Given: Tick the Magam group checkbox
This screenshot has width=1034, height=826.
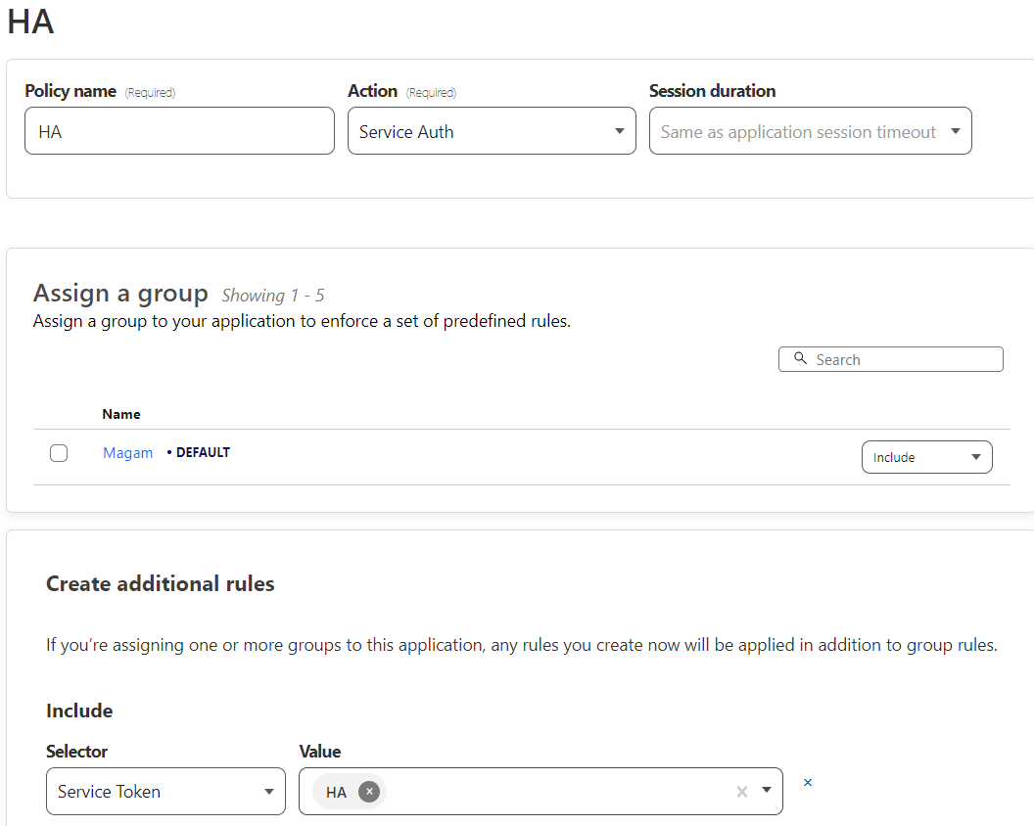Looking at the screenshot, I should pos(59,453).
